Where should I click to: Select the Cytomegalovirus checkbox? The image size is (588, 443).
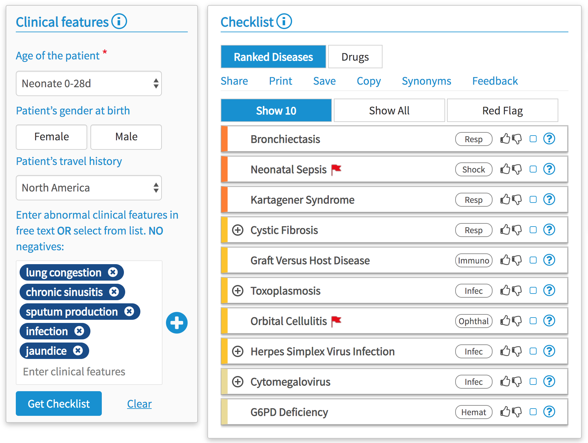533,381
